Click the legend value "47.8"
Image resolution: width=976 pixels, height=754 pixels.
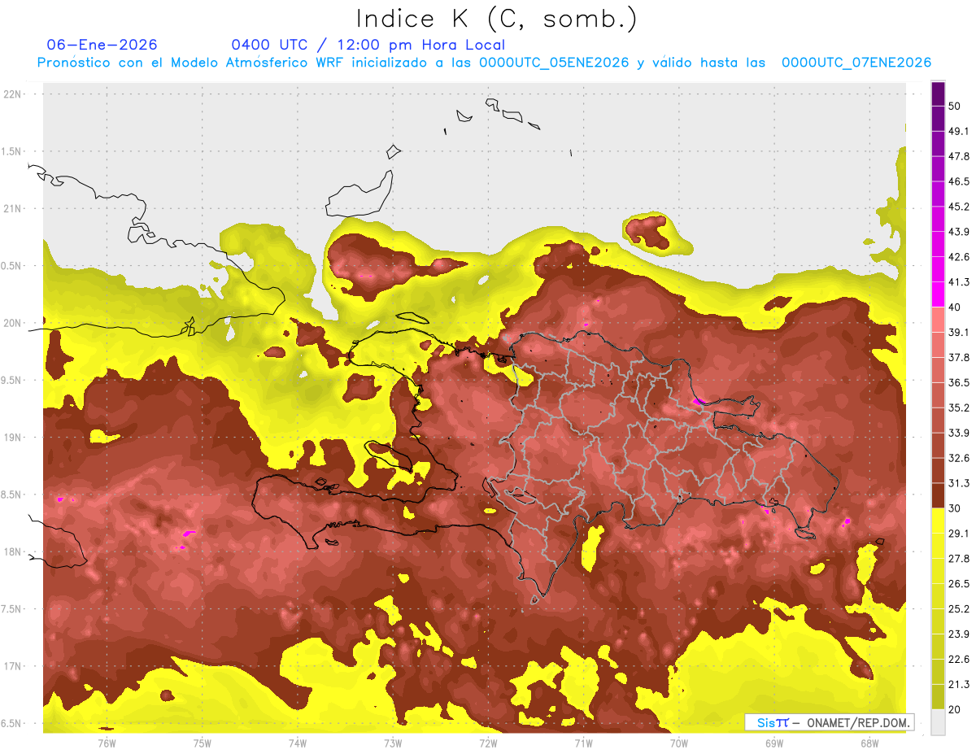(x=959, y=156)
